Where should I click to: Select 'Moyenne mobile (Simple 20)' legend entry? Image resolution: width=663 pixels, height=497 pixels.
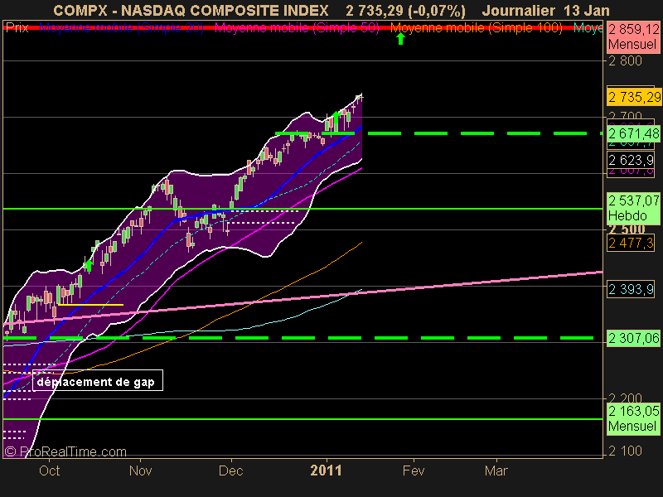(x=121, y=28)
